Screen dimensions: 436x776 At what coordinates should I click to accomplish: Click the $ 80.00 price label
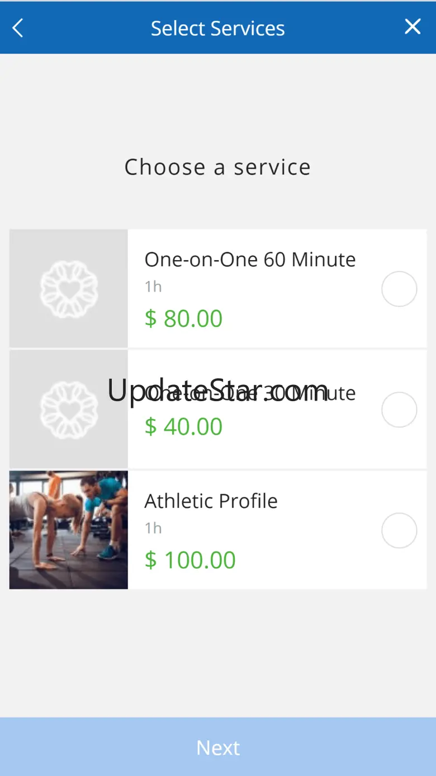(183, 318)
